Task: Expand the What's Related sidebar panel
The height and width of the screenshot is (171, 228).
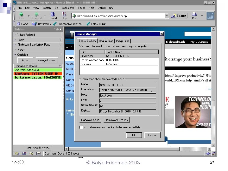Action: coord(37,35)
